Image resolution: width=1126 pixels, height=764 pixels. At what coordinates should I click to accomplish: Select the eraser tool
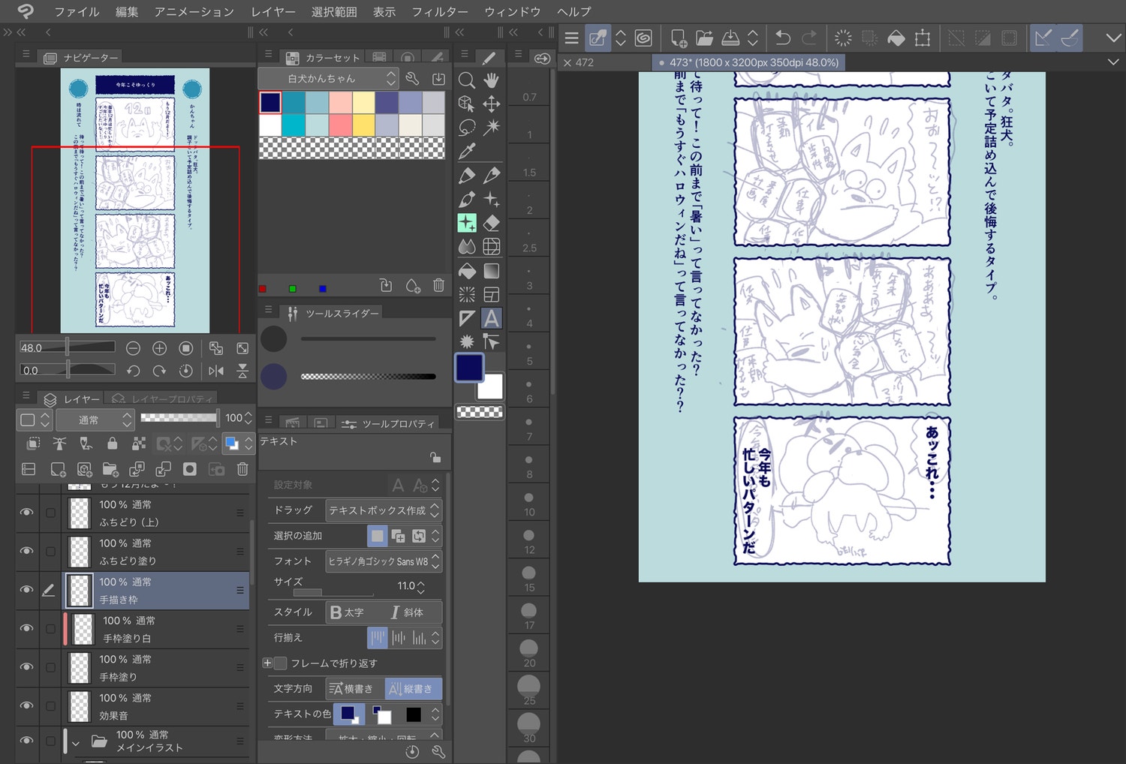coord(492,223)
